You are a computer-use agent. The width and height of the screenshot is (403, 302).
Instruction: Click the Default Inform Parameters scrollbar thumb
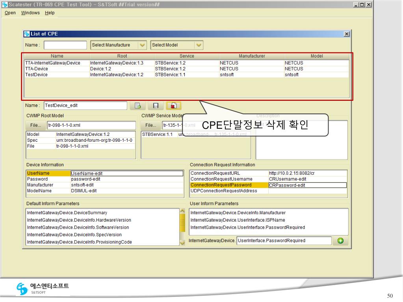pos(182,222)
